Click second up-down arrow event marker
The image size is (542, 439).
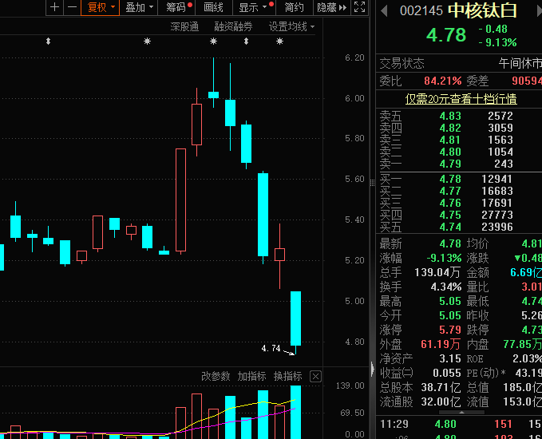click(x=246, y=42)
